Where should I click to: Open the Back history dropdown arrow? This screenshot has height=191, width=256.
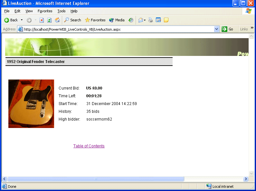point(22,20)
